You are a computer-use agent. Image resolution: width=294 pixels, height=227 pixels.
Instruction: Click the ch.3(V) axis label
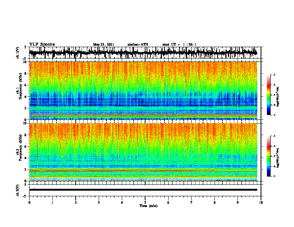(x=18, y=190)
